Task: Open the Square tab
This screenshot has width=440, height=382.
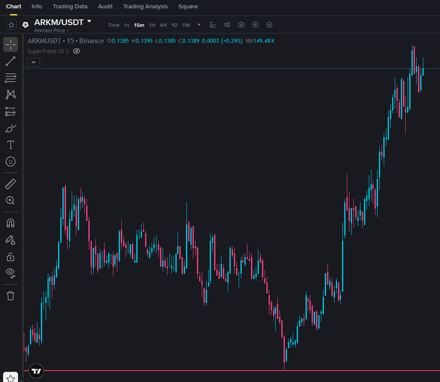Action: (x=188, y=6)
